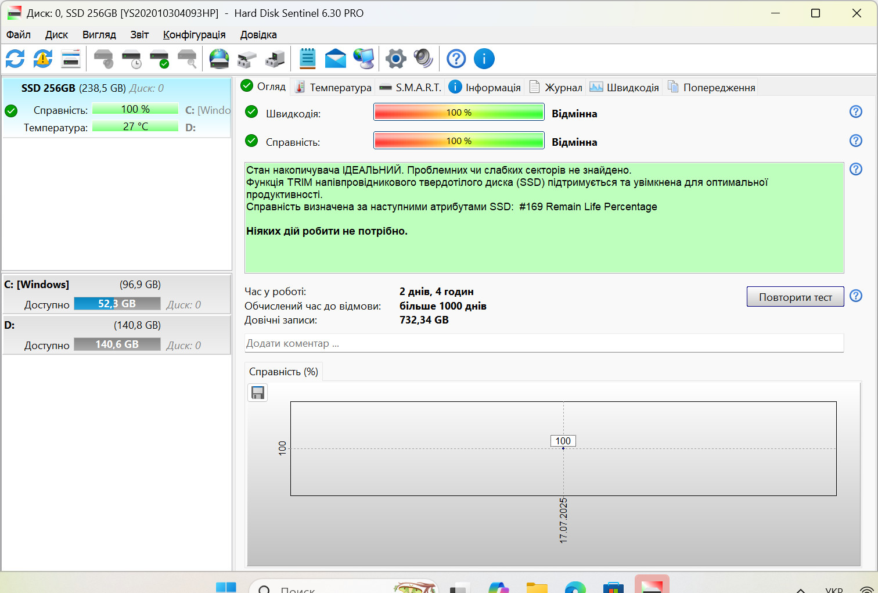Click the question mark help toolbar icon
The image size is (878, 593).
click(456, 59)
